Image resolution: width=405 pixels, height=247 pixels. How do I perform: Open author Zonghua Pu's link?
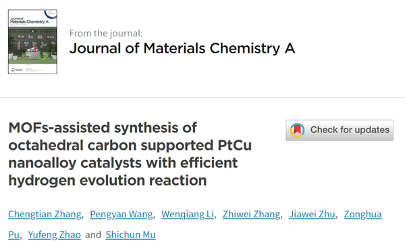click(362, 215)
